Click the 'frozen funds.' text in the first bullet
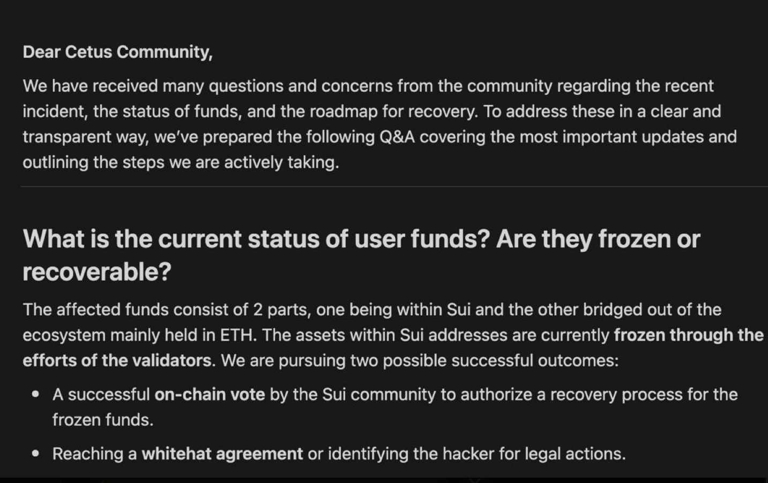Viewport: 768px width, 483px height. (103, 420)
